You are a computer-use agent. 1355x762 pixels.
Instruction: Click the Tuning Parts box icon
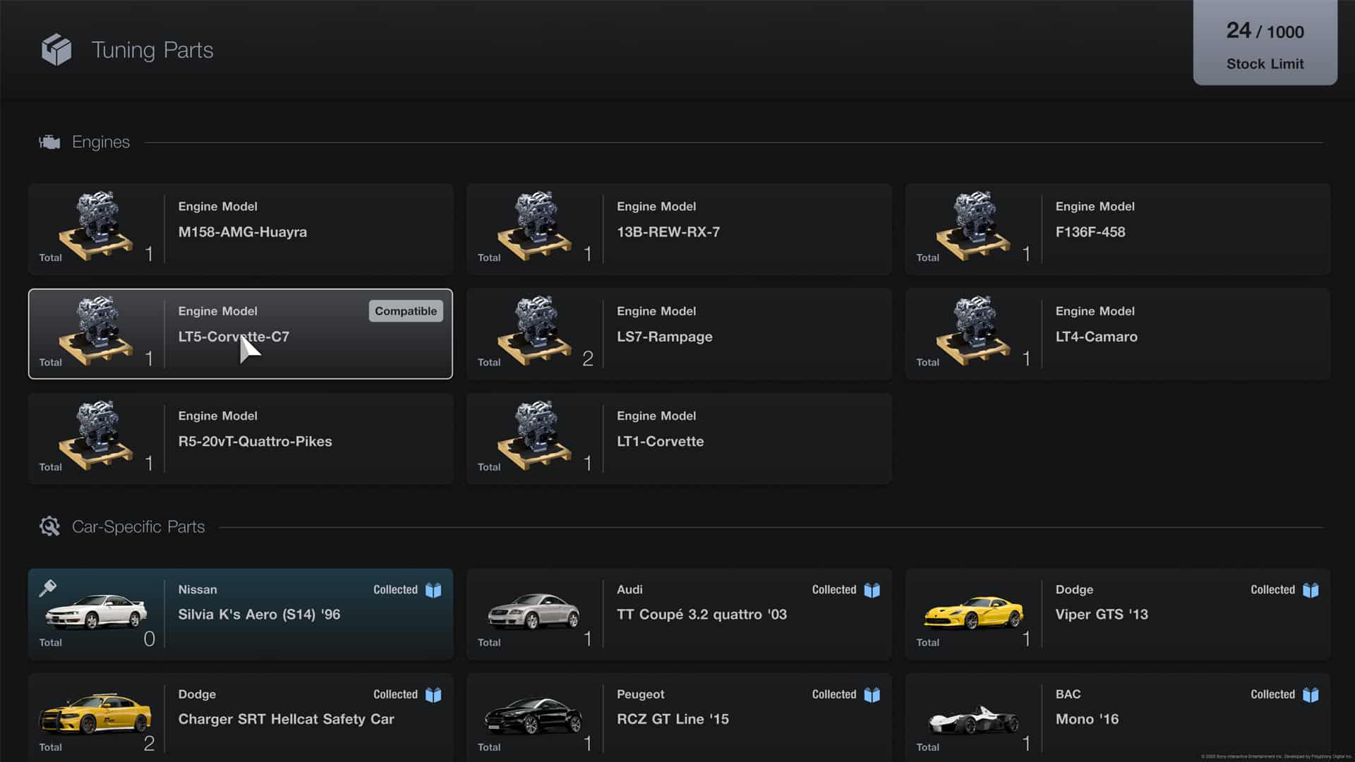pyautogui.click(x=56, y=49)
